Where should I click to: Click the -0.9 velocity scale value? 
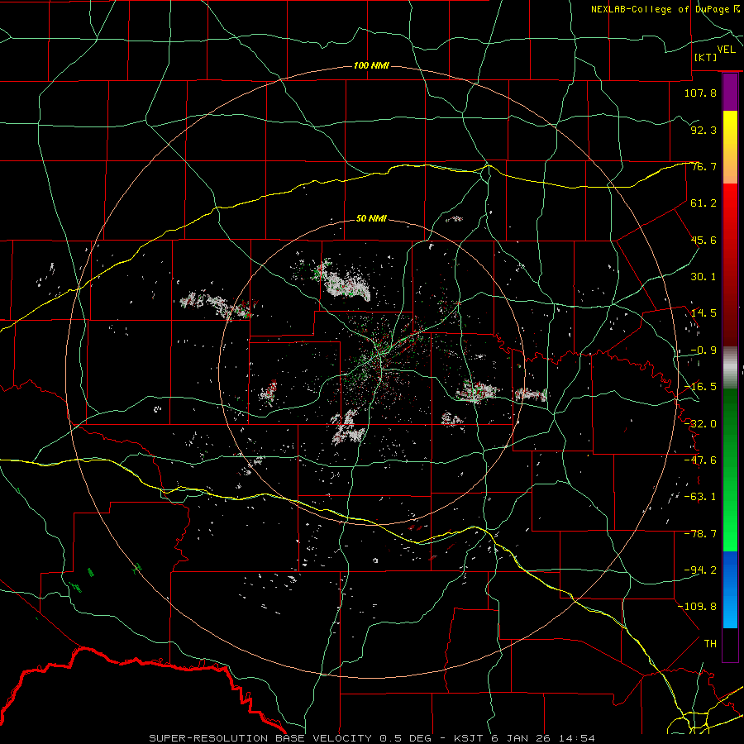pyautogui.click(x=703, y=351)
